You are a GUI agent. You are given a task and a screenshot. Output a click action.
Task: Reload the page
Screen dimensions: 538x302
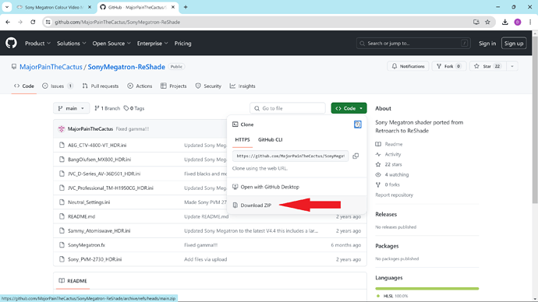(33, 22)
